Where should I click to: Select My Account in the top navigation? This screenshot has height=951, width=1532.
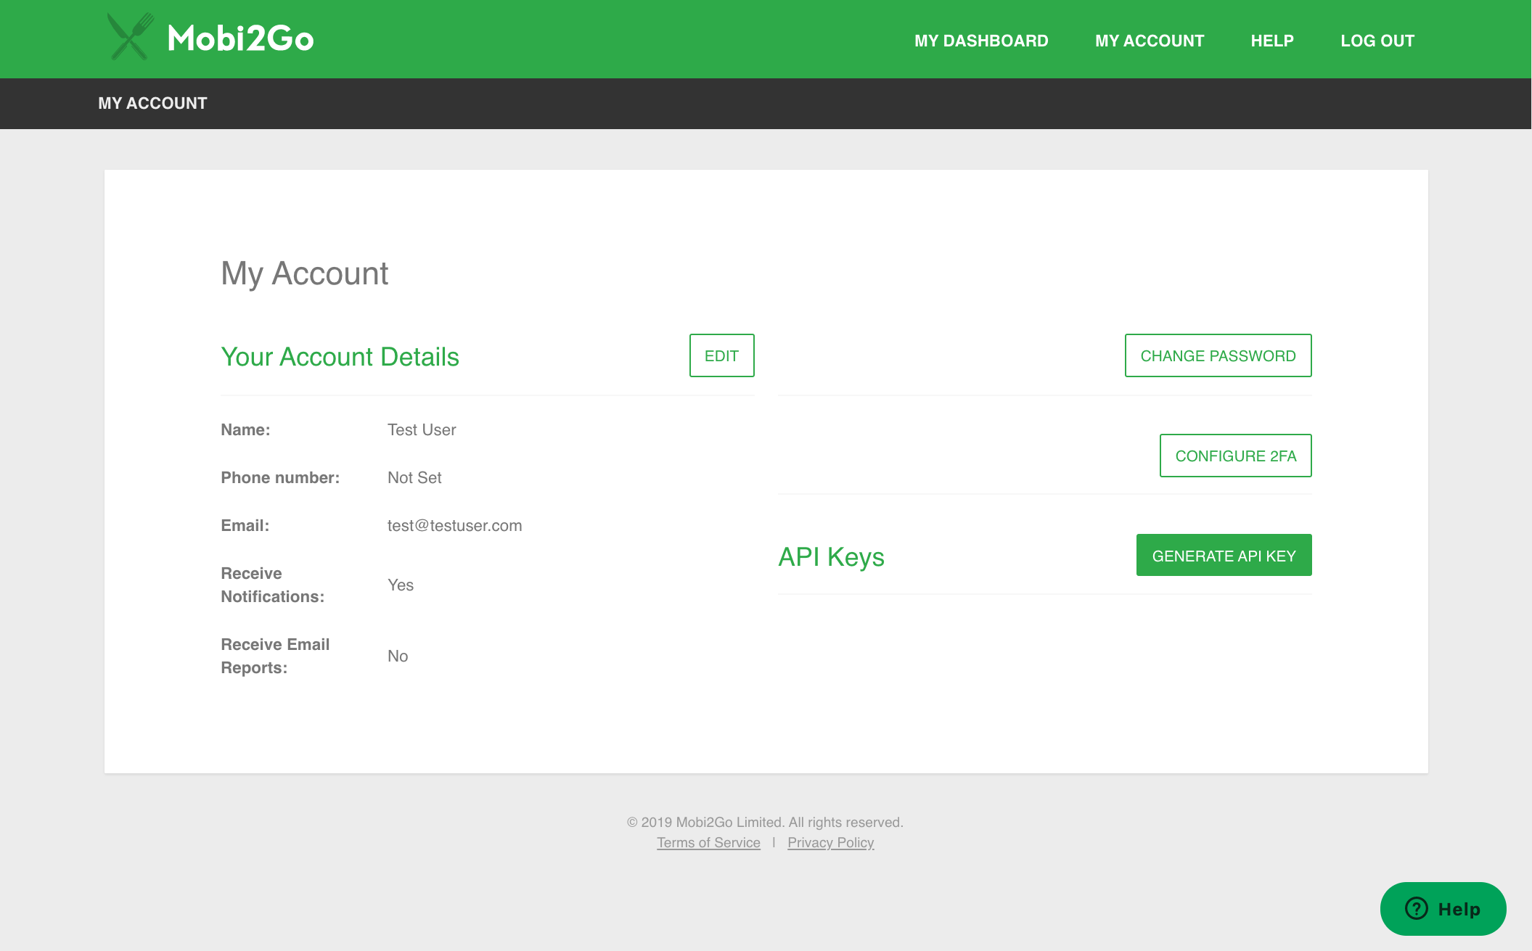1150,41
